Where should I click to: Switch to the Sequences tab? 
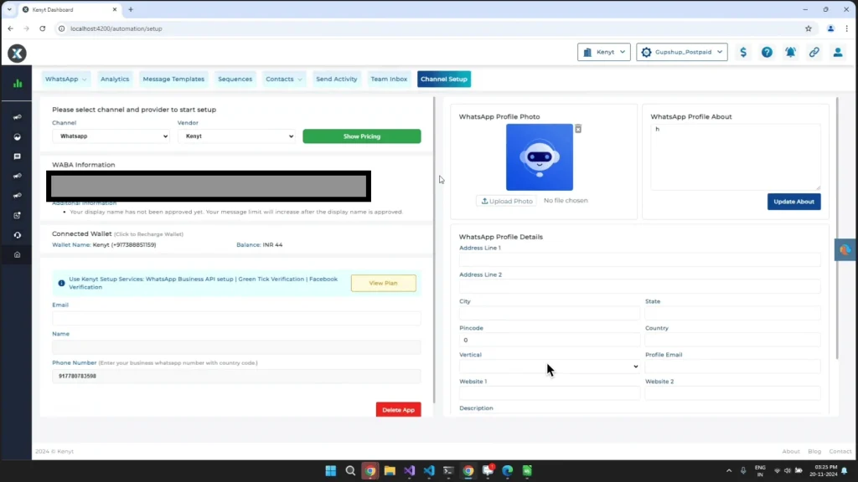pyautogui.click(x=235, y=79)
